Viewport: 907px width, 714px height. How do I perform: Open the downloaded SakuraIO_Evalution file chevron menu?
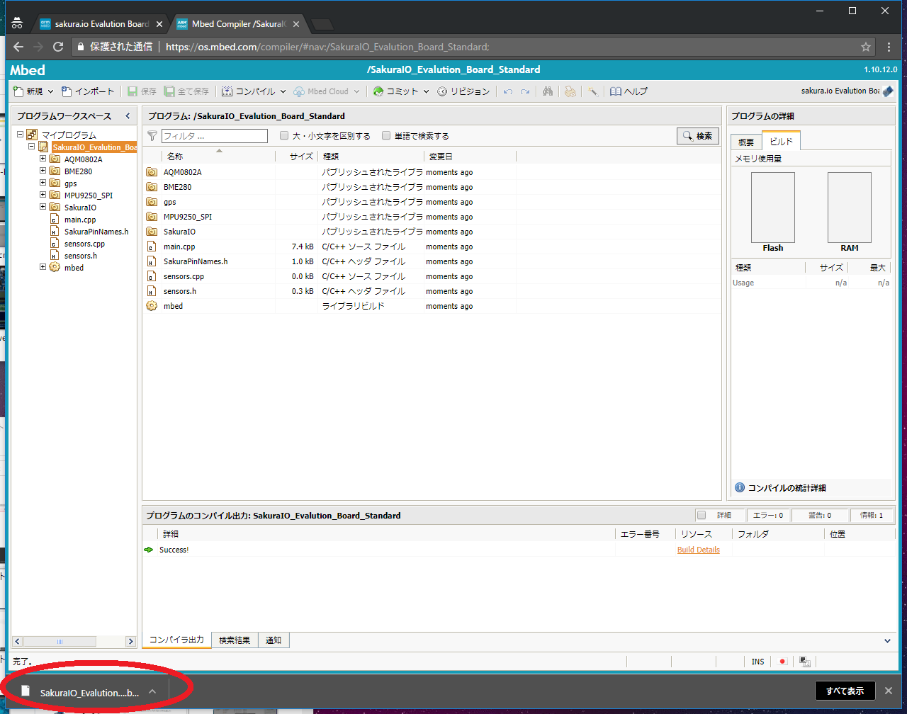(152, 692)
